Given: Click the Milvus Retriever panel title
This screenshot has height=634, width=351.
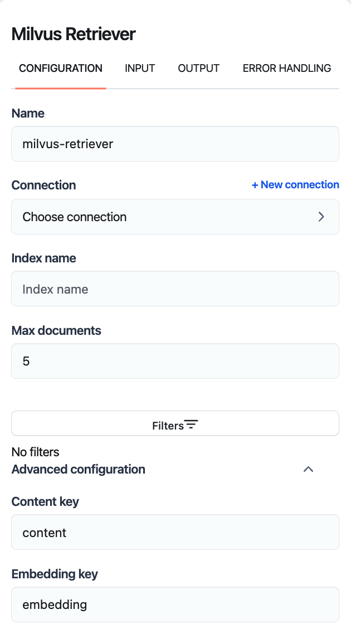Looking at the screenshot, I should point(74,34).
